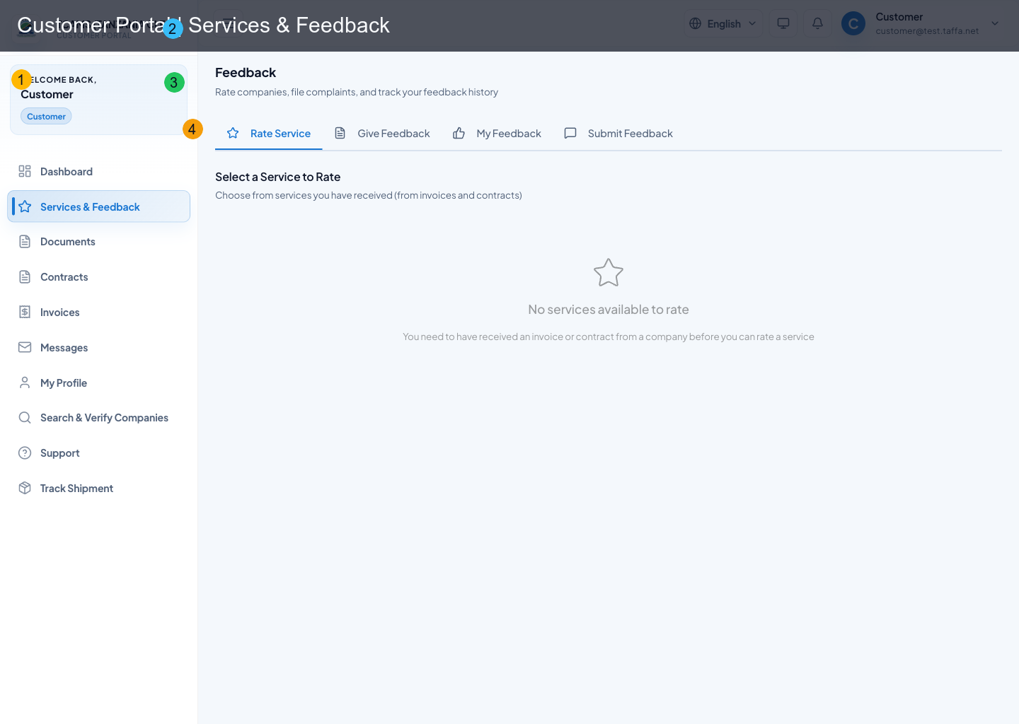The height and width of the screenshot is (724, 1019).
Task: Open Support from the sidebar
Action: 98,453
